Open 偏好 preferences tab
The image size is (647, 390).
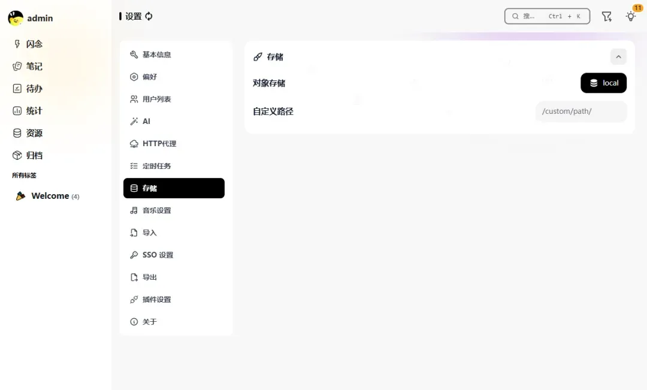[174, 77]
